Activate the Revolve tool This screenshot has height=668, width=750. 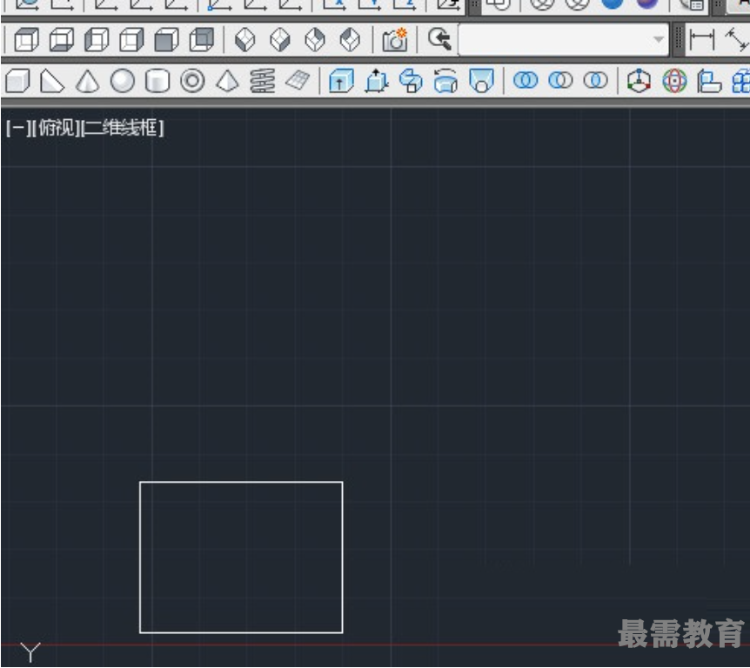(x=446, y=81)
